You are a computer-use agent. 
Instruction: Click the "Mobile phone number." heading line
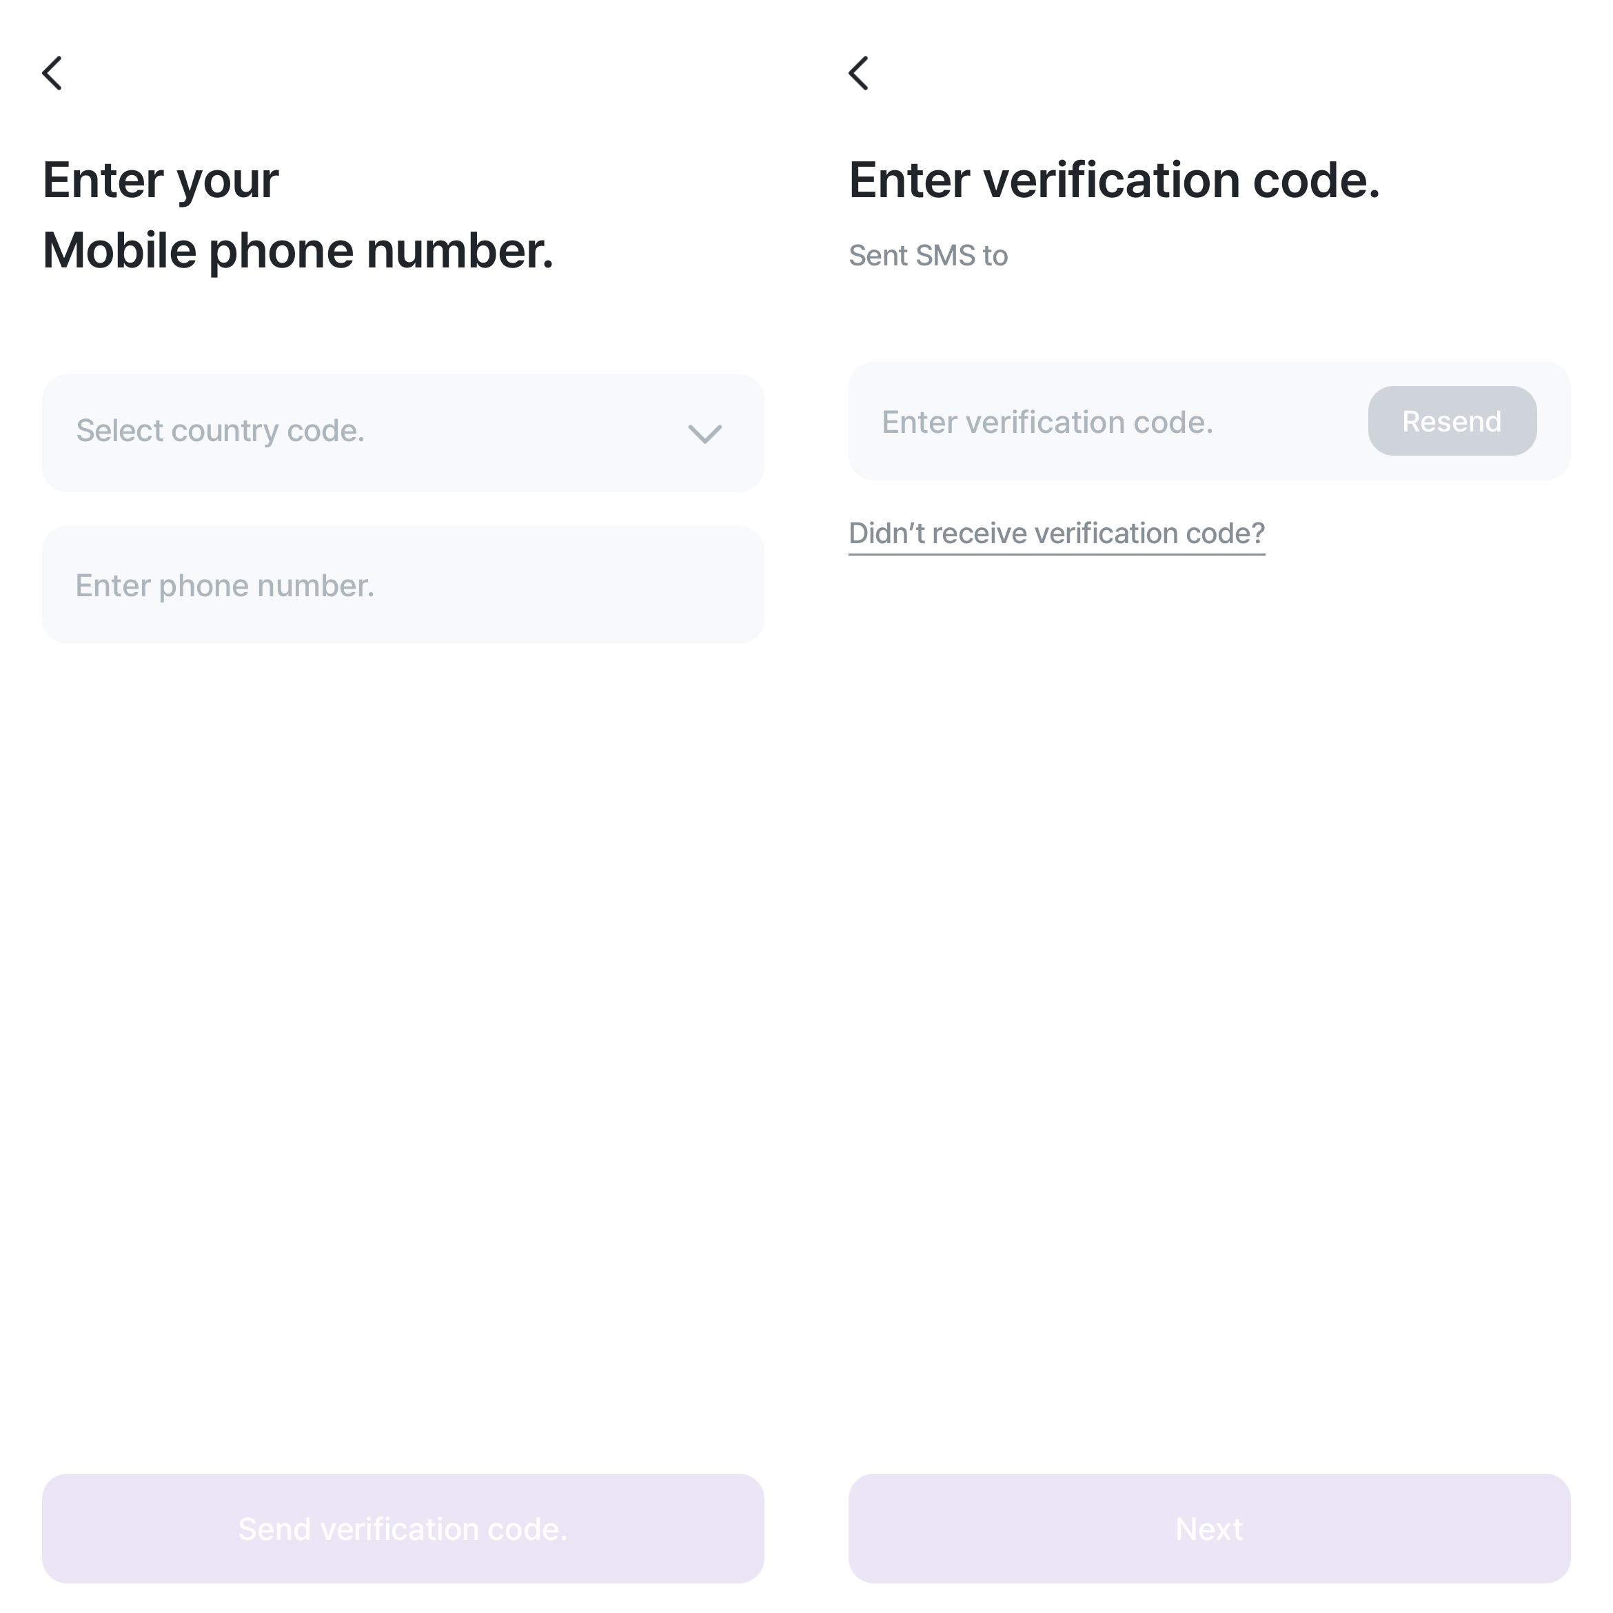298,250
